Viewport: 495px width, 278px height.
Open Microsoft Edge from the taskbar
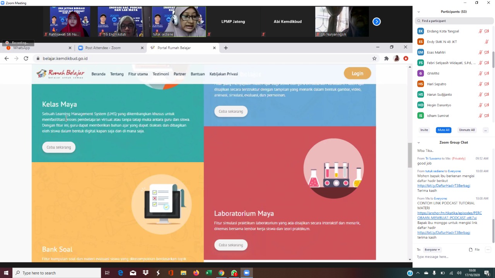tap(121, 273)
